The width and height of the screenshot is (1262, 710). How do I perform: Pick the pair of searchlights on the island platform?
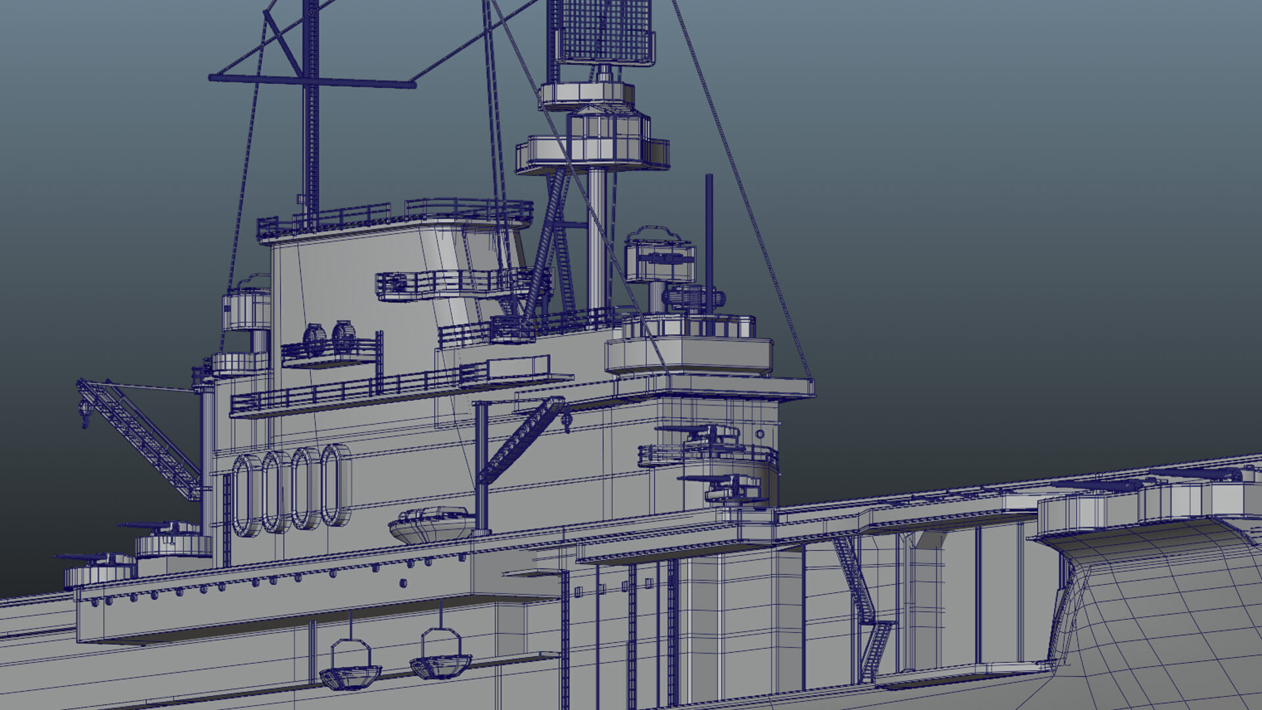pyautogui.click(x=330, y=339)
